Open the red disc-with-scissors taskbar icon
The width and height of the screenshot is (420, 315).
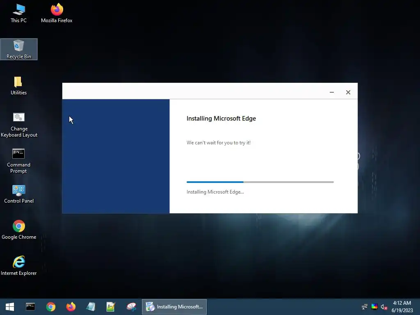pyautogui.click(x=131, y=307)
